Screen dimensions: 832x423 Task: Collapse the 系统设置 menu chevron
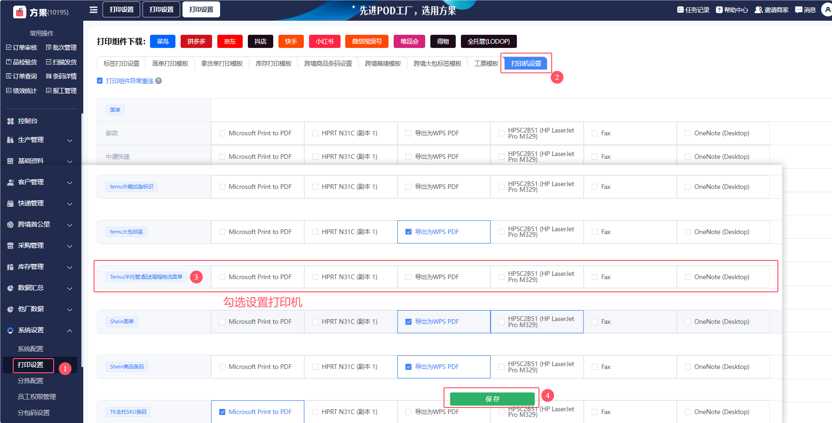tap(70, 331)
